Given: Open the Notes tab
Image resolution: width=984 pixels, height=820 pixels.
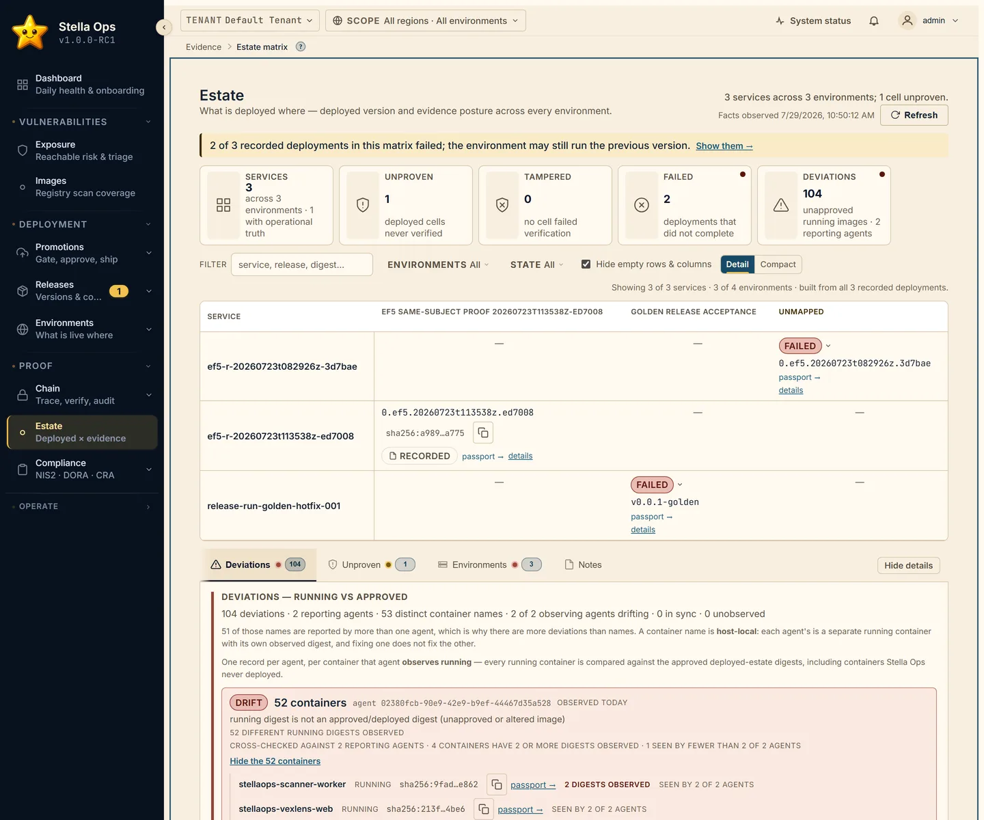Looking at the screenshot, I should point(583,564).
